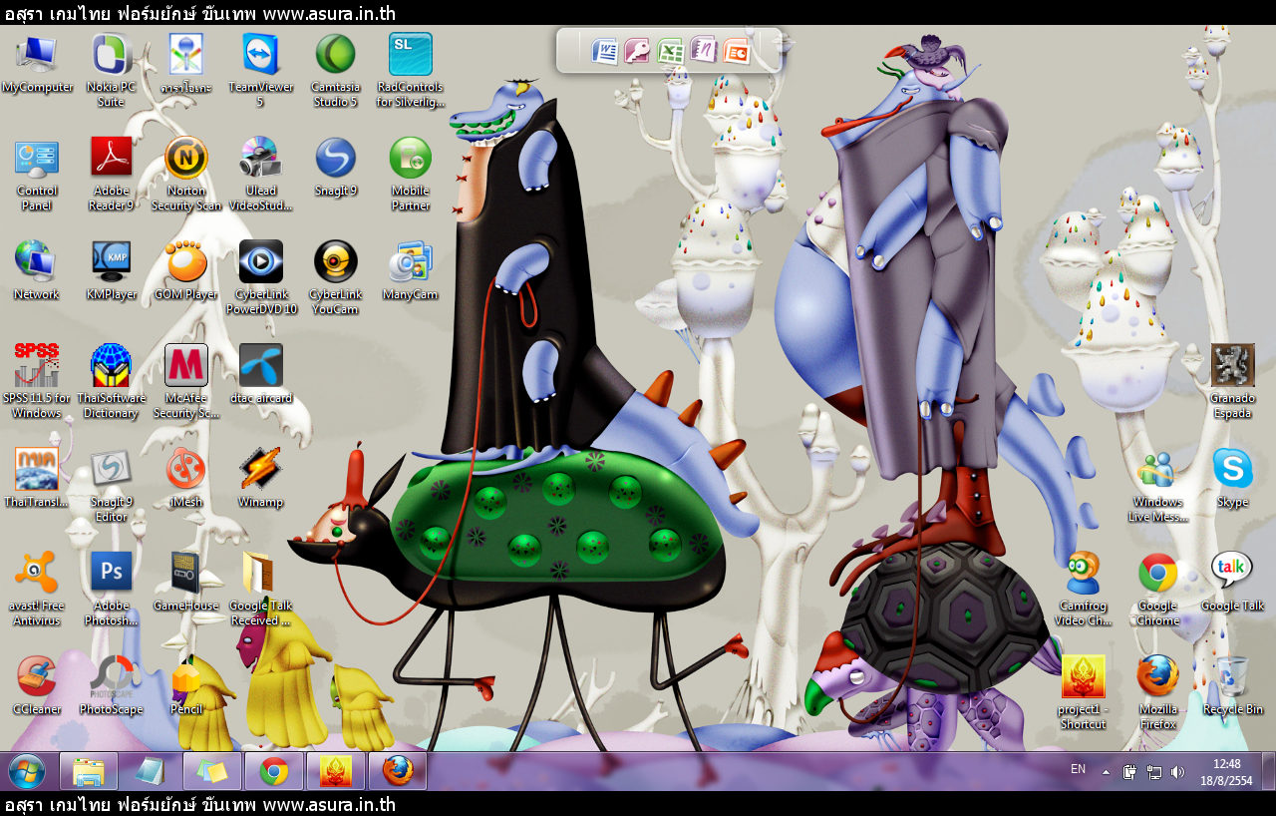Open Notepad from the taskbar
Screen dimensions: 1276x816
pyautogui.click(x=151, y=771)
